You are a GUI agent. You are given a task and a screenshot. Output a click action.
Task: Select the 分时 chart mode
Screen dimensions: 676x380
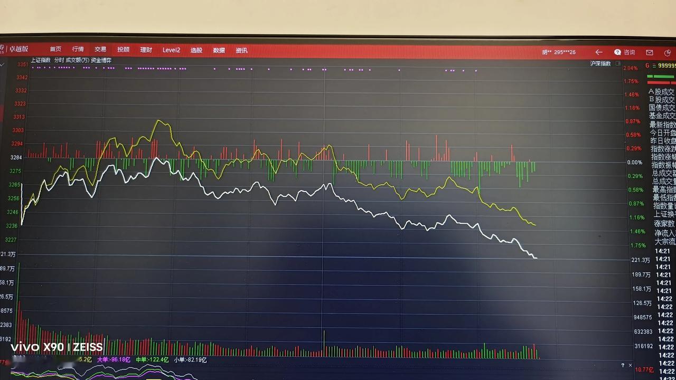(59, 60)
